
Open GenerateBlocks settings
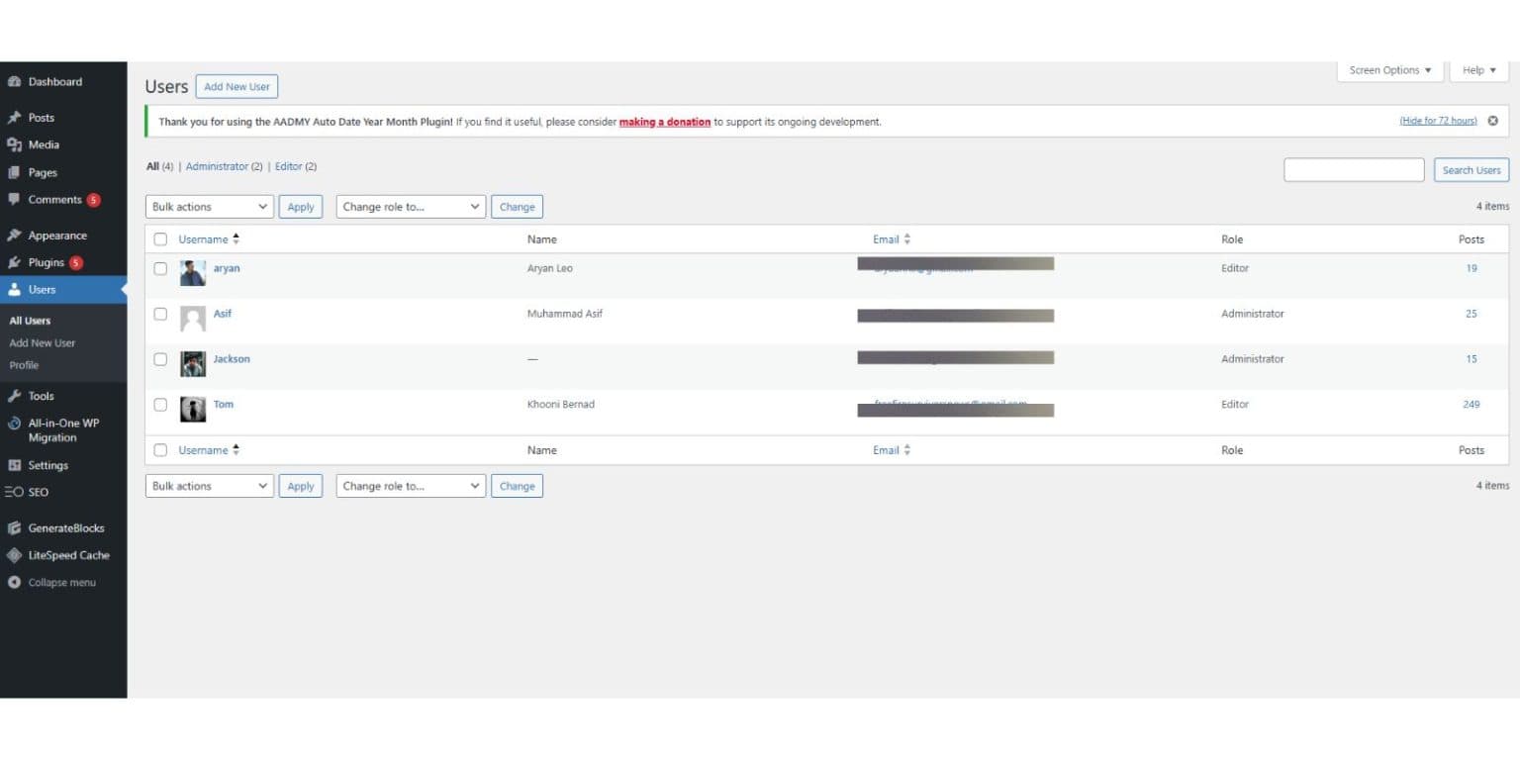click(68, 527)
